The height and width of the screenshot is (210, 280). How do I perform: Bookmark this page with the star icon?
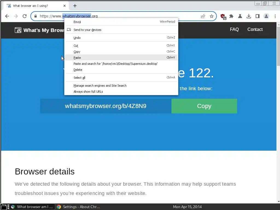coord(212,16)
